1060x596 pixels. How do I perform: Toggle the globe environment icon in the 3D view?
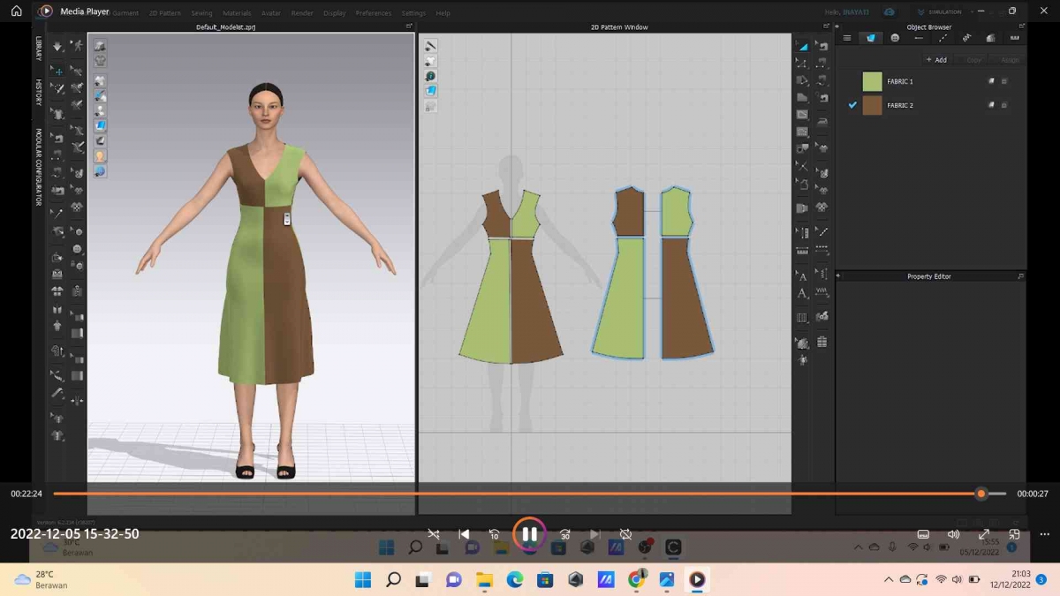pyautogui.click(x=100, y=170)
